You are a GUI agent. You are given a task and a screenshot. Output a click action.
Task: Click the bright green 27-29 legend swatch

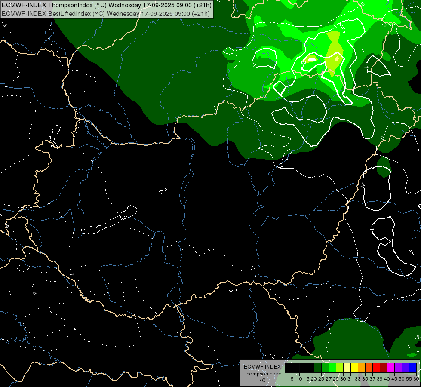(x=332, y=368)
